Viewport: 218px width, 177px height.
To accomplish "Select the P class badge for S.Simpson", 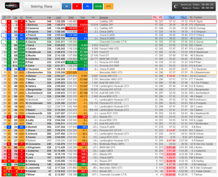I will [x=22, y=32].
